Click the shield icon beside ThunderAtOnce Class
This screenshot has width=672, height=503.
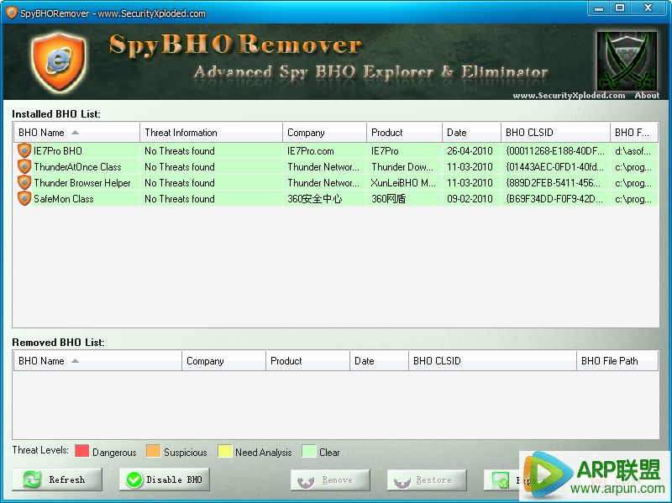click(24, 166)
